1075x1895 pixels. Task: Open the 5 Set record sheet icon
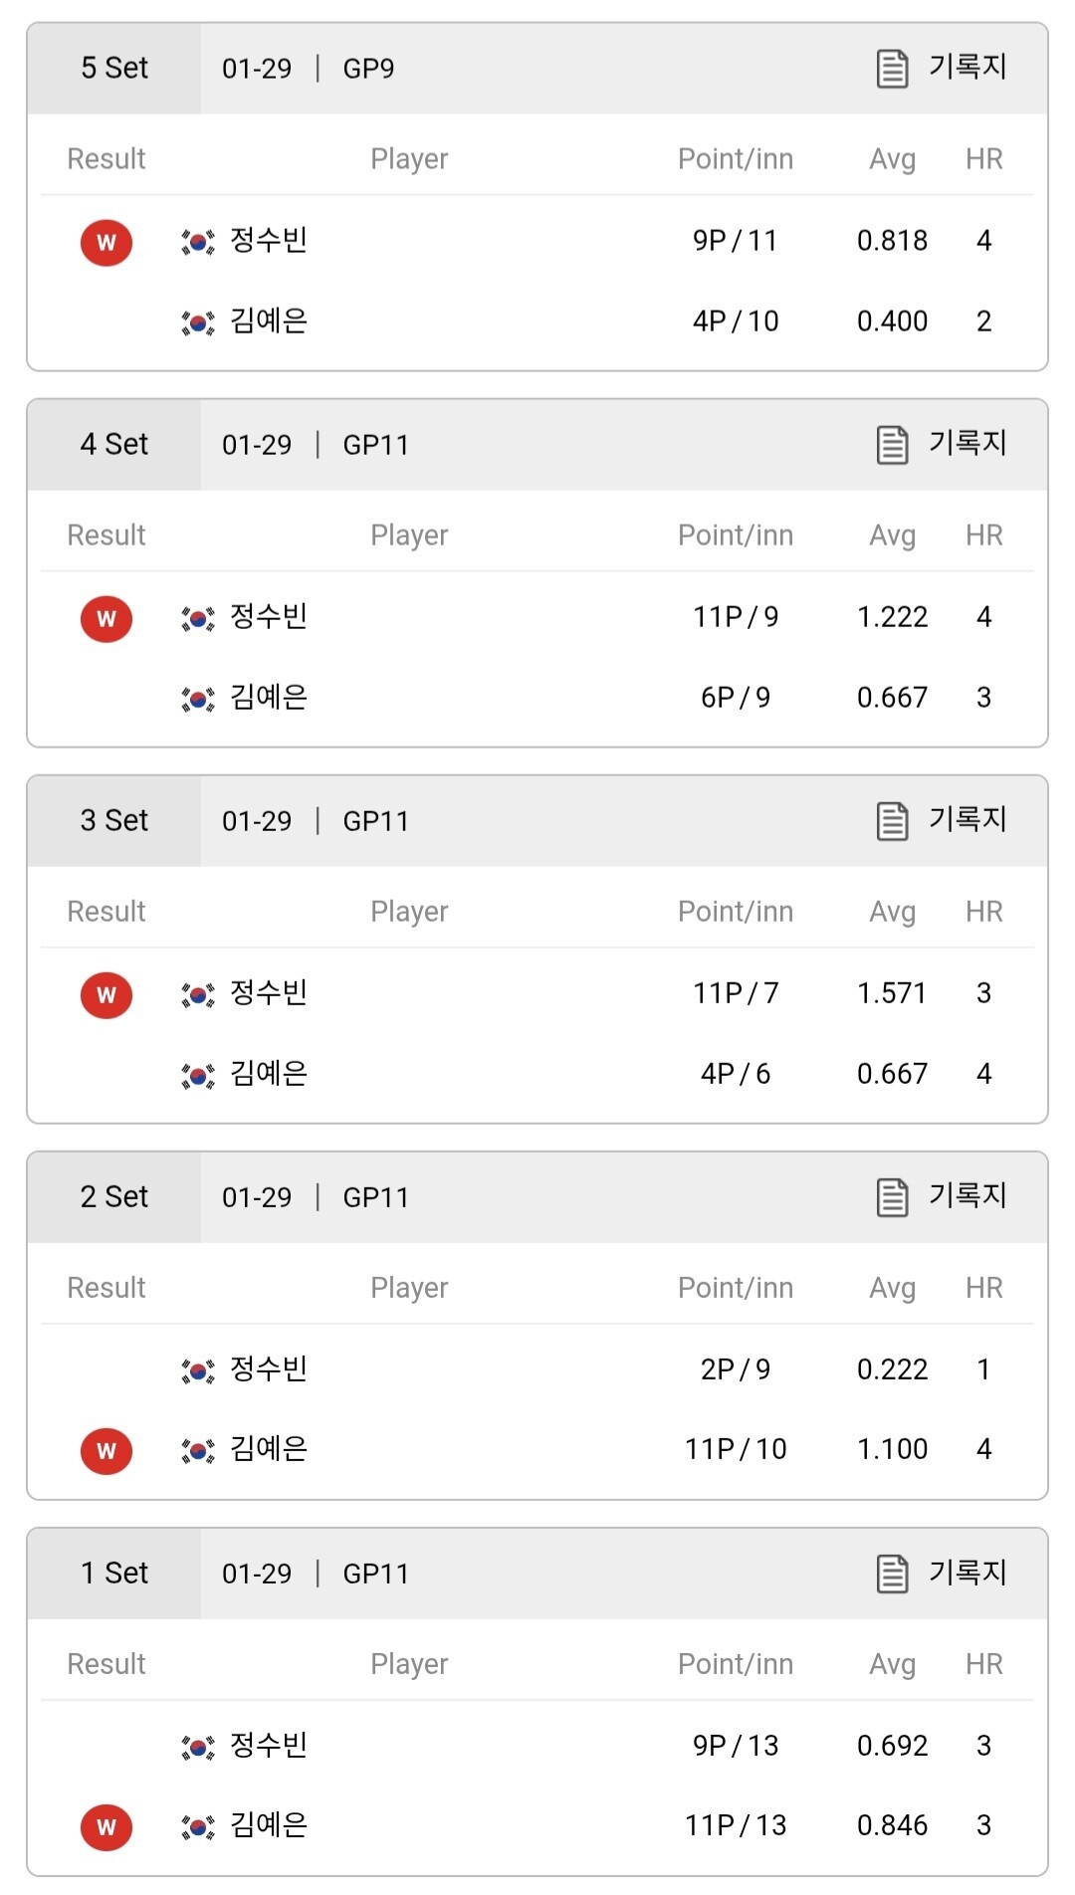892,69
